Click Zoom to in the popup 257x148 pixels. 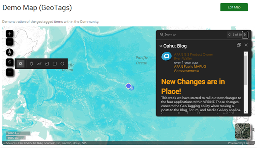coord(168,34)
